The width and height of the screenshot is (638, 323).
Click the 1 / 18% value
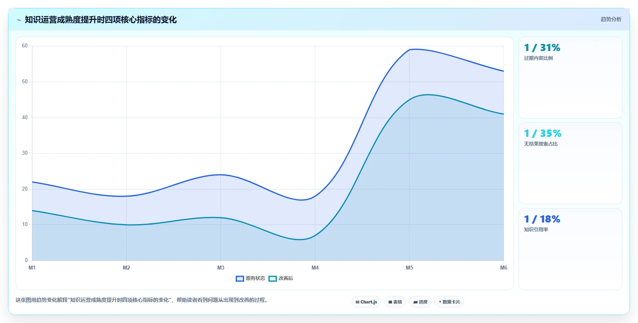click(x=542, y=219)
